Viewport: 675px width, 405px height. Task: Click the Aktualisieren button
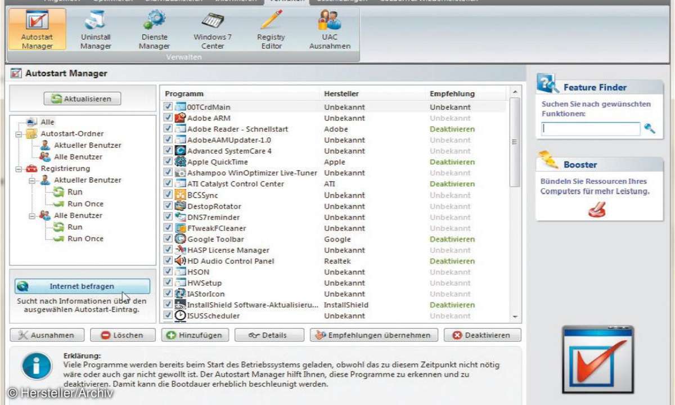[82, 99]
